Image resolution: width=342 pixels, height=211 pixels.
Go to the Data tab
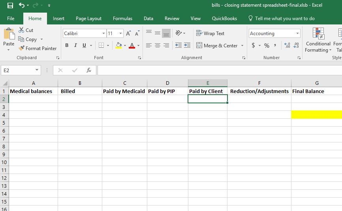click(148, 19)
